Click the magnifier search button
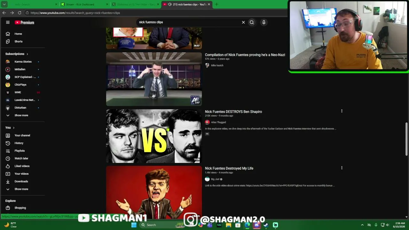Viewport: 409px width, 230px height. pos(252,22)
